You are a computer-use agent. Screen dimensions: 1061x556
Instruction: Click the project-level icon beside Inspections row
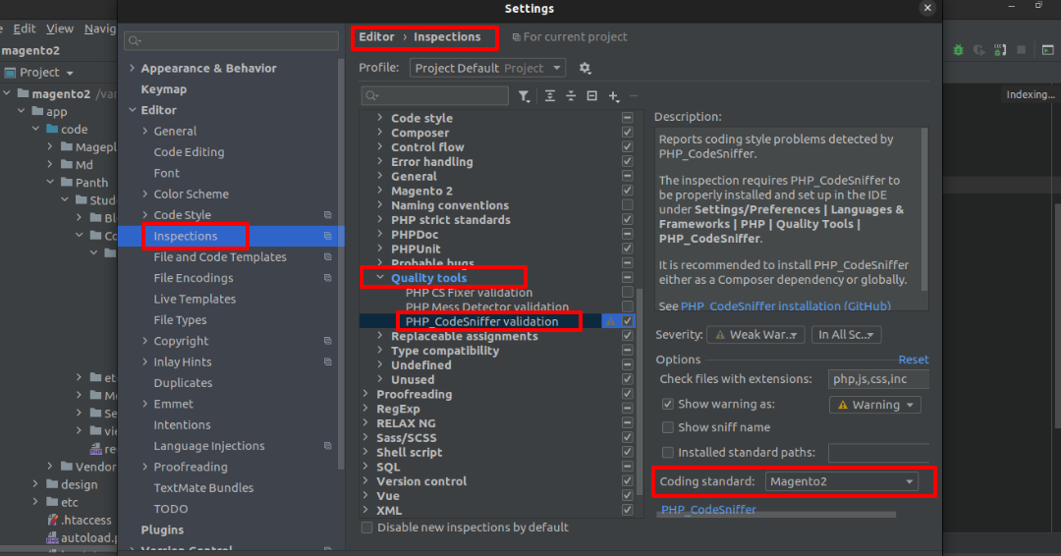(327, 236)
